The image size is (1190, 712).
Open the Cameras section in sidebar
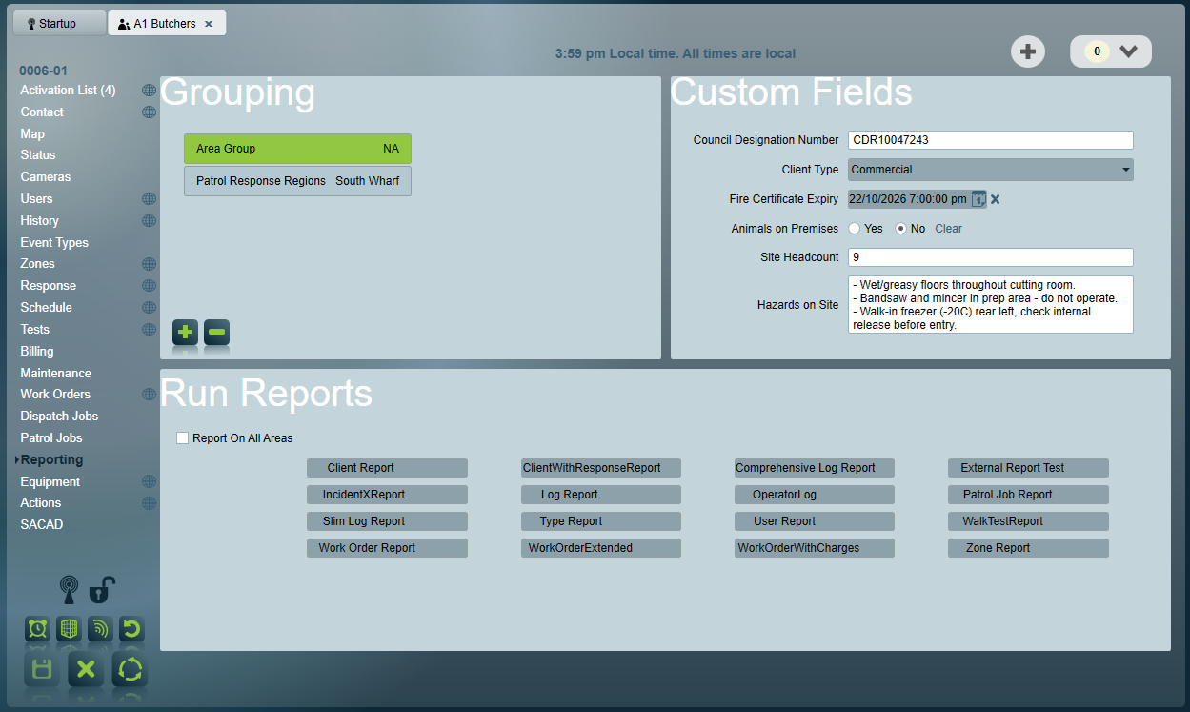(x=46, y=177)
